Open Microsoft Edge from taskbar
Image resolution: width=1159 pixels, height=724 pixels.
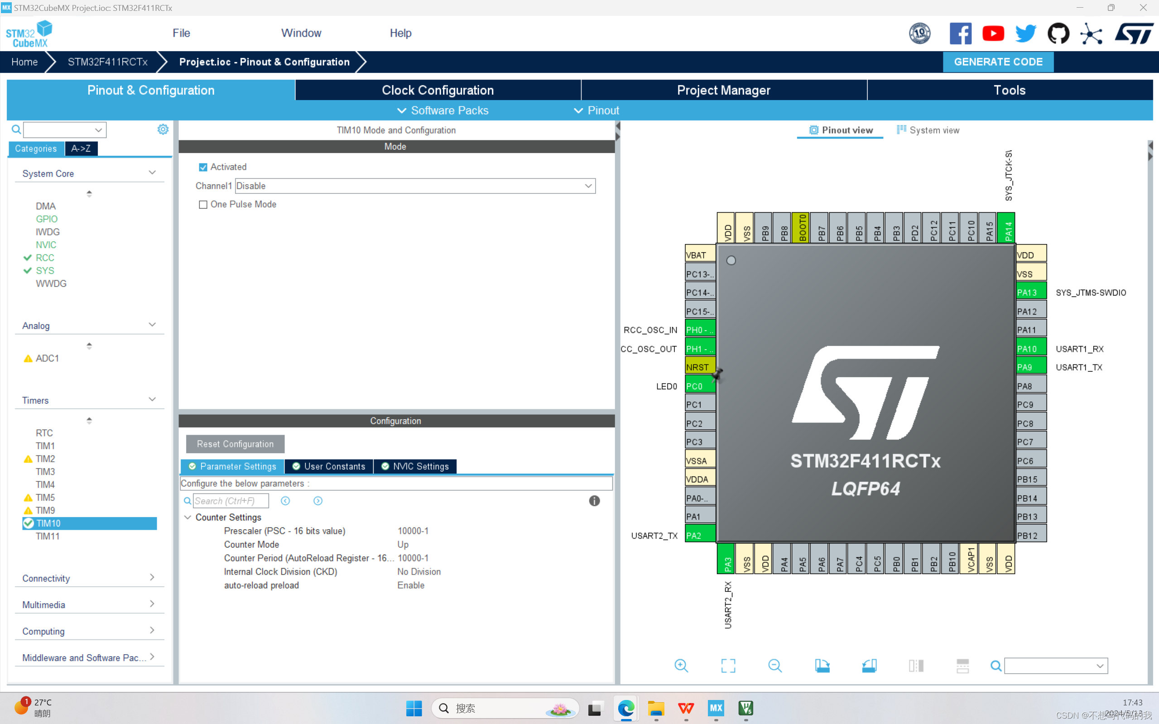pos(626,708)
